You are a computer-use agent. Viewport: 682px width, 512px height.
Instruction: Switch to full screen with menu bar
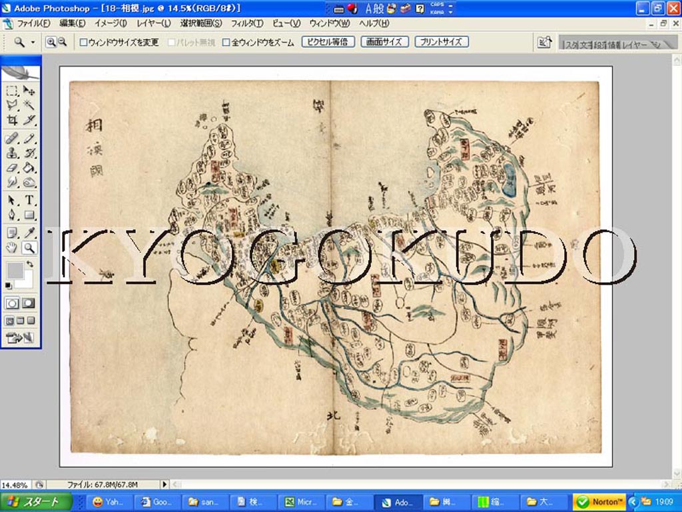(20, 321)
